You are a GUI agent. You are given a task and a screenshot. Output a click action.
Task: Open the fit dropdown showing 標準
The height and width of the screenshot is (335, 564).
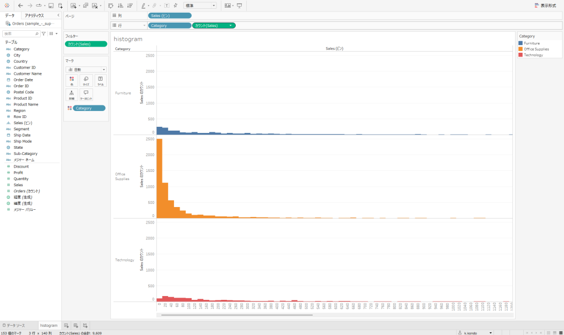200,5
